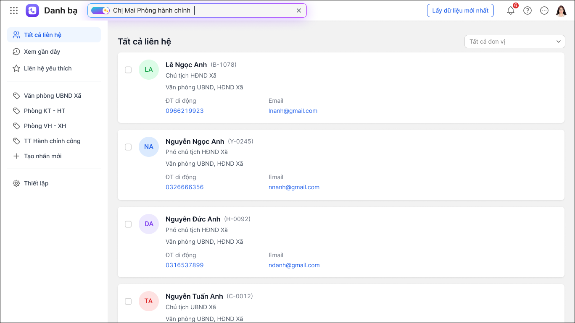
Task: Check the box beside Nguyễn Đức Anh
Action: [x=128, y=224]
